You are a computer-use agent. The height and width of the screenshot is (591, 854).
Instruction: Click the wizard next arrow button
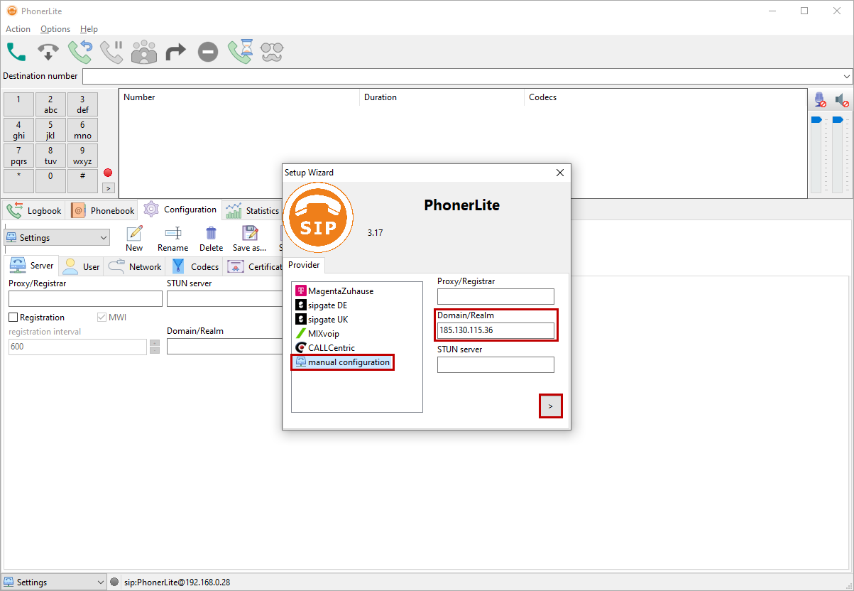point(551,406)
